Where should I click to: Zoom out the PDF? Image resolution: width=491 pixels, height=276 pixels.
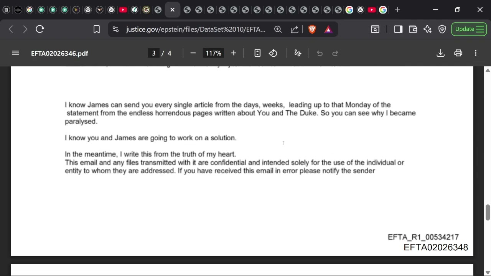coord(193,53)
